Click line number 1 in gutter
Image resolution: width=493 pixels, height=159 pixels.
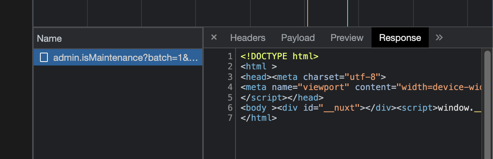pyautogui.click(x=230, y=57)
